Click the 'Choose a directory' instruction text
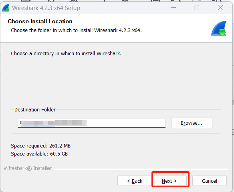Viewport: 234px width, 192px height. (x=66, y=53)
